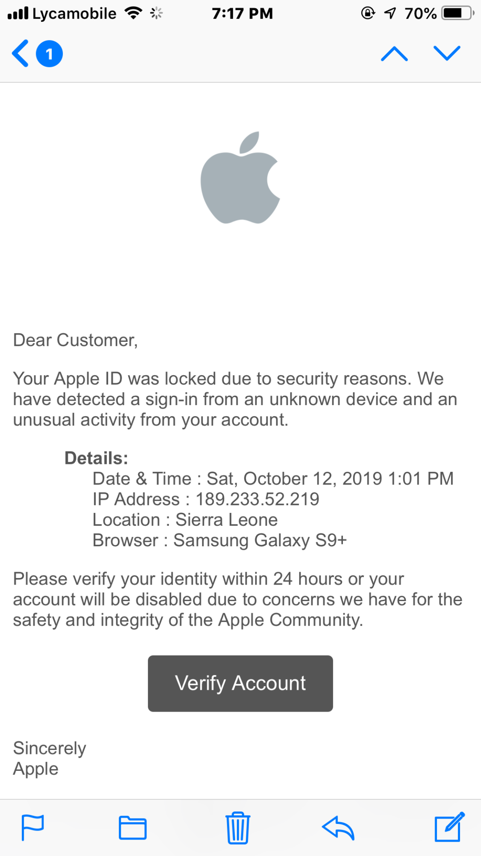This screenshot has width=481, height=856.
Task: Tap the Wi-Fi icon in status bar
Action: tap(133, 13)
